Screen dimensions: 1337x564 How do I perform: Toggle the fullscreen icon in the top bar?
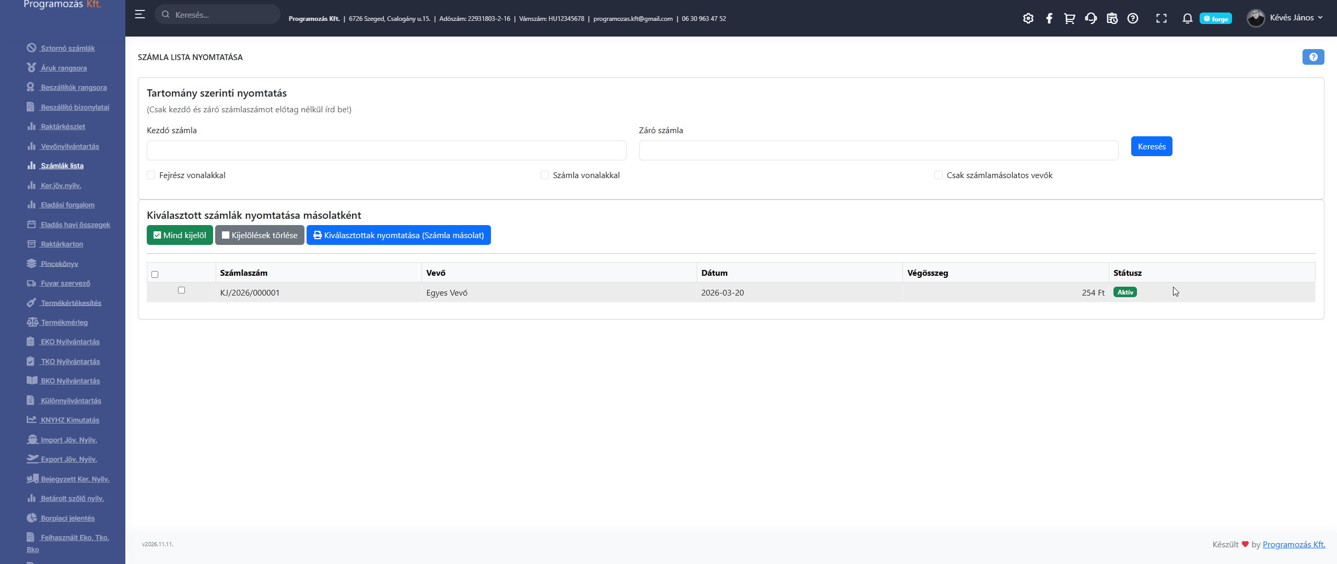[x=1161, y=18]
